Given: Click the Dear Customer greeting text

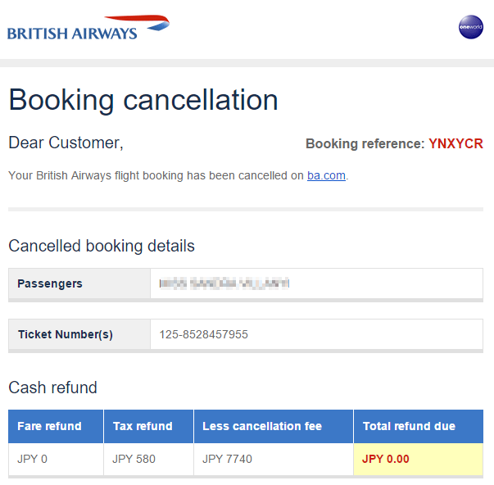Looking at the screenshot, I should coord(66,143).
